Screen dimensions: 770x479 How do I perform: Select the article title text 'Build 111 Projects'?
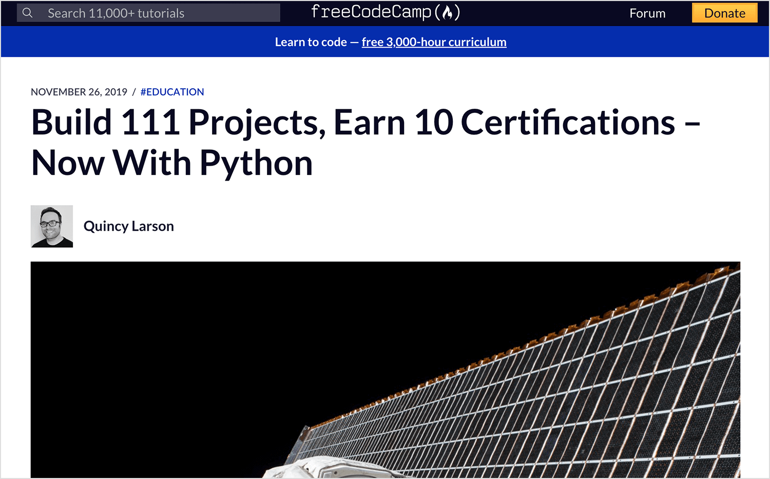coord(178,123)
